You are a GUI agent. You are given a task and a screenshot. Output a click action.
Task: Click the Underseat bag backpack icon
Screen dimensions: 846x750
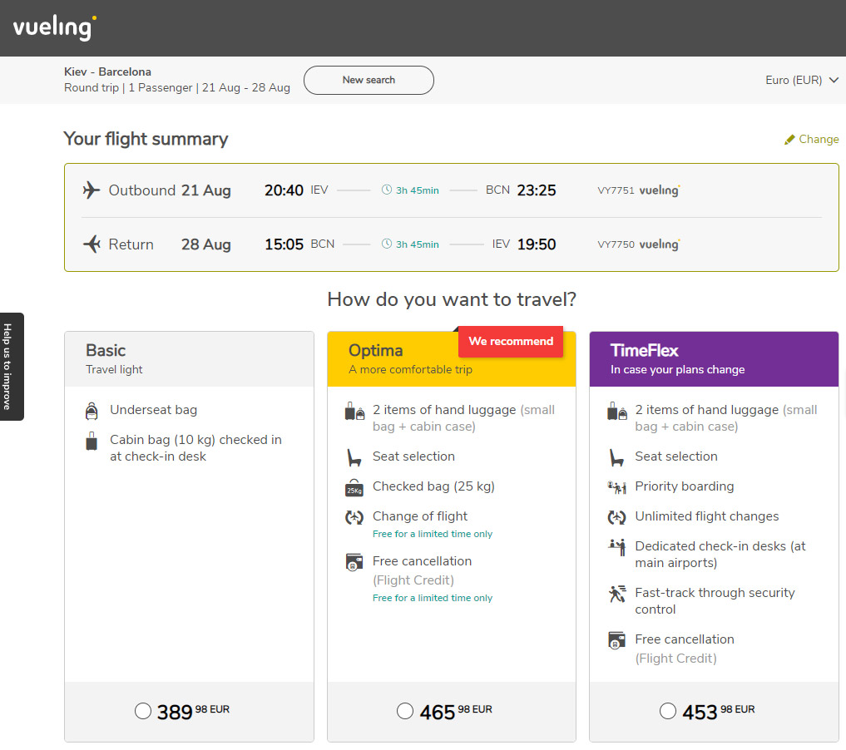point(92,411)
